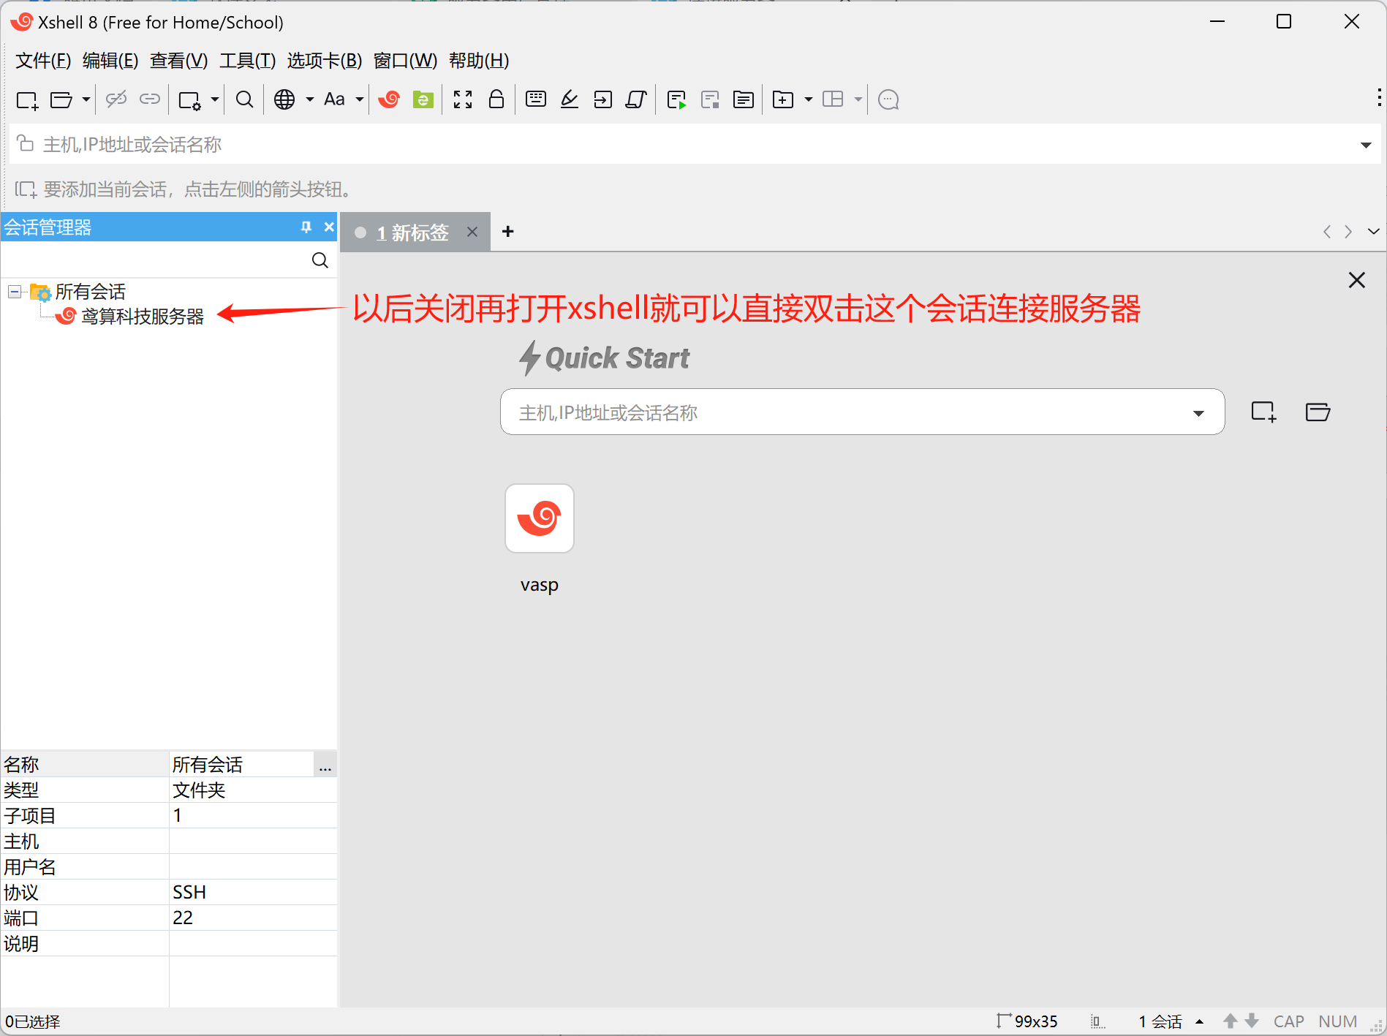Screen dimensions: 1387x1036
Task: Pin the session manager panel
Action: click(x=306, y=227)
